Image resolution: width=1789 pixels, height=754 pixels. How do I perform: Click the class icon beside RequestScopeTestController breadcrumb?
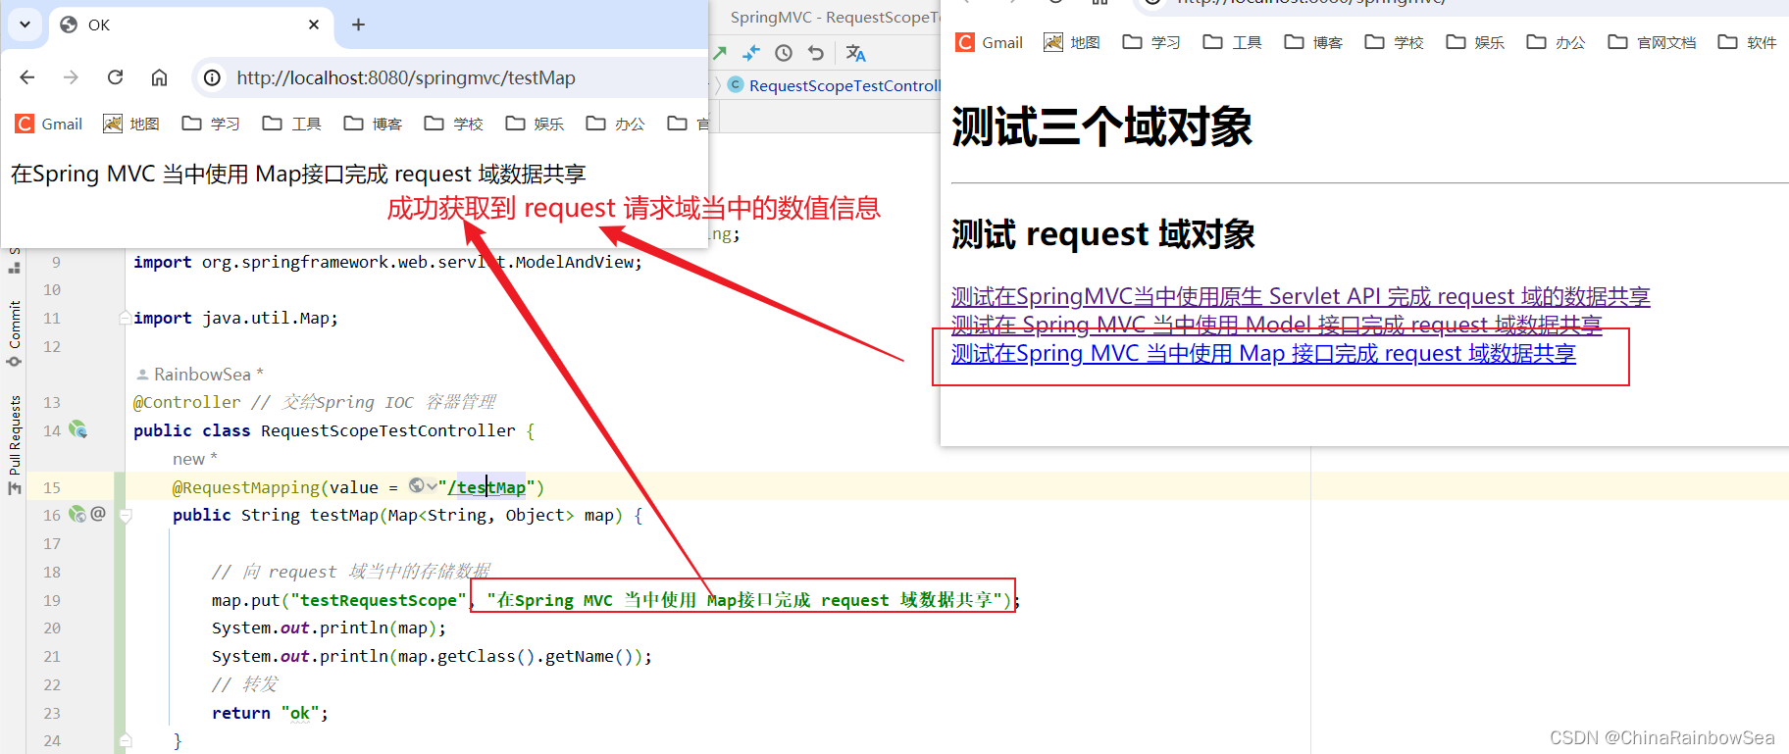[736, 85]
